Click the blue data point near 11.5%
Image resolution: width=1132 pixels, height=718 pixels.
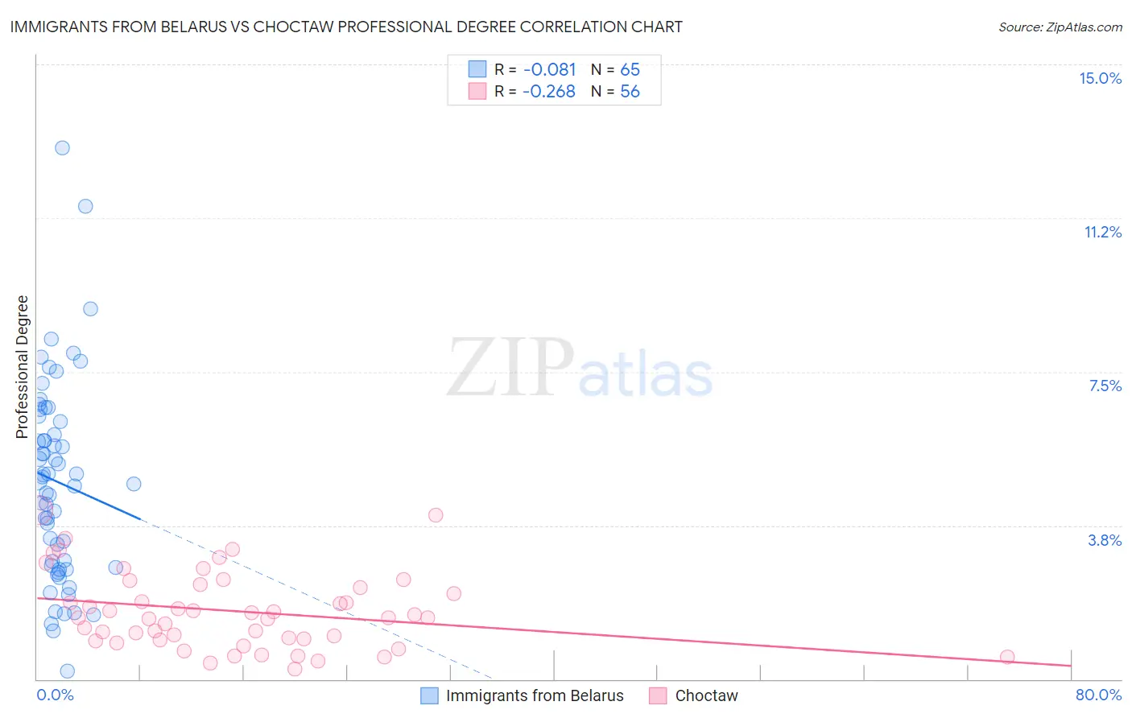tap(85, 206)
